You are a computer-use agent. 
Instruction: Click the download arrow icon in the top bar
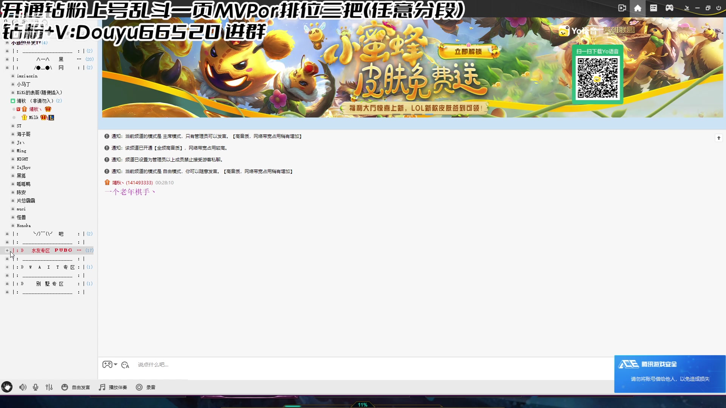687,8
